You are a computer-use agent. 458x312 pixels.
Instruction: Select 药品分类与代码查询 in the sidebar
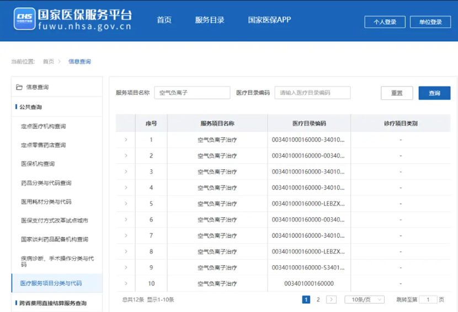click(46, 183)
